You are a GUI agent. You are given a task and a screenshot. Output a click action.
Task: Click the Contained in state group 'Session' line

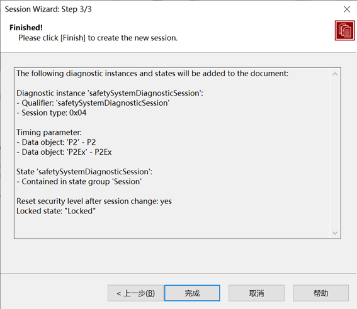tap(79, 182)
